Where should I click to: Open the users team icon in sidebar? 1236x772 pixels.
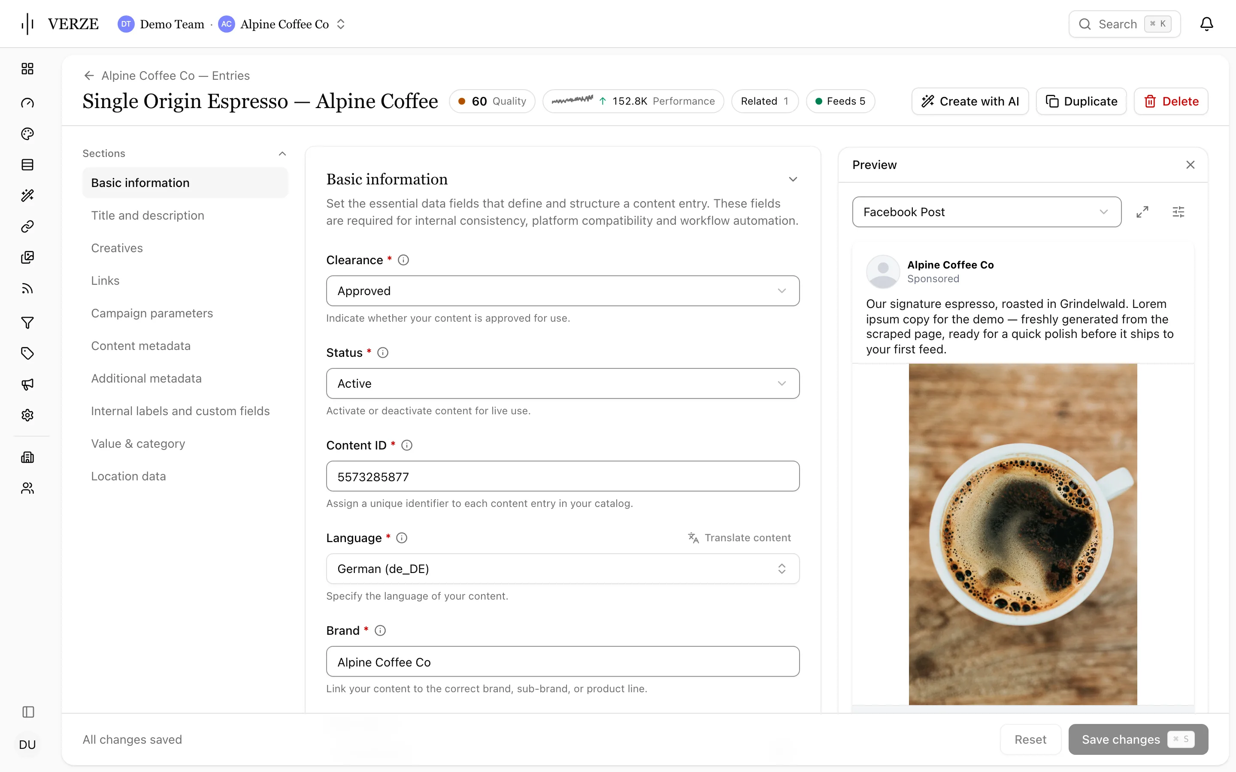click(x=27, y=488)
